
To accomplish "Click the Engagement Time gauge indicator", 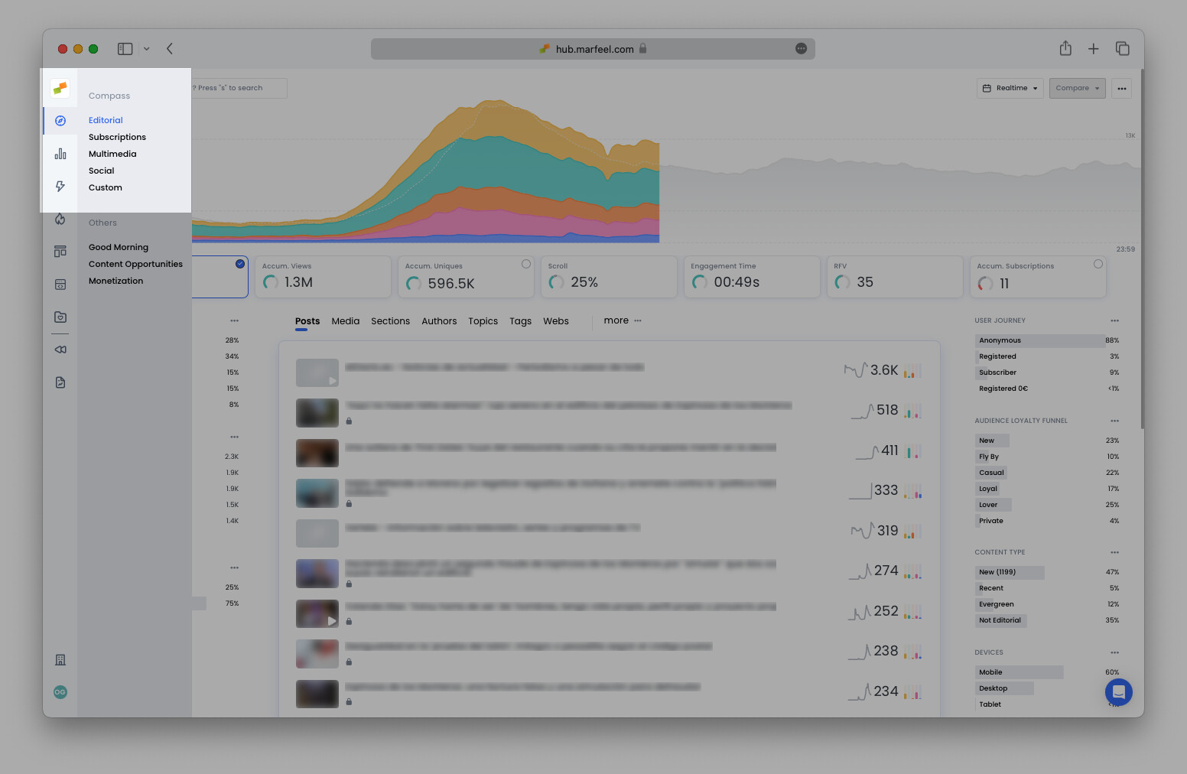I will pos(699,282).
